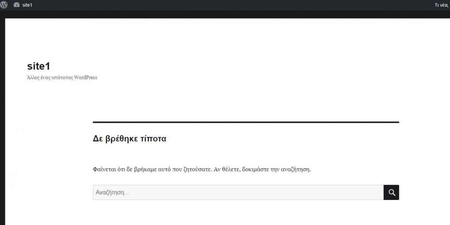The width and height of the screenshot is (450, 225).
Task: Go to homepage via site1 title
Action: [x=39, y=66]
